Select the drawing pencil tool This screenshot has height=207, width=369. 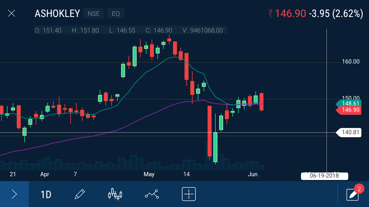tap(80, 193)
